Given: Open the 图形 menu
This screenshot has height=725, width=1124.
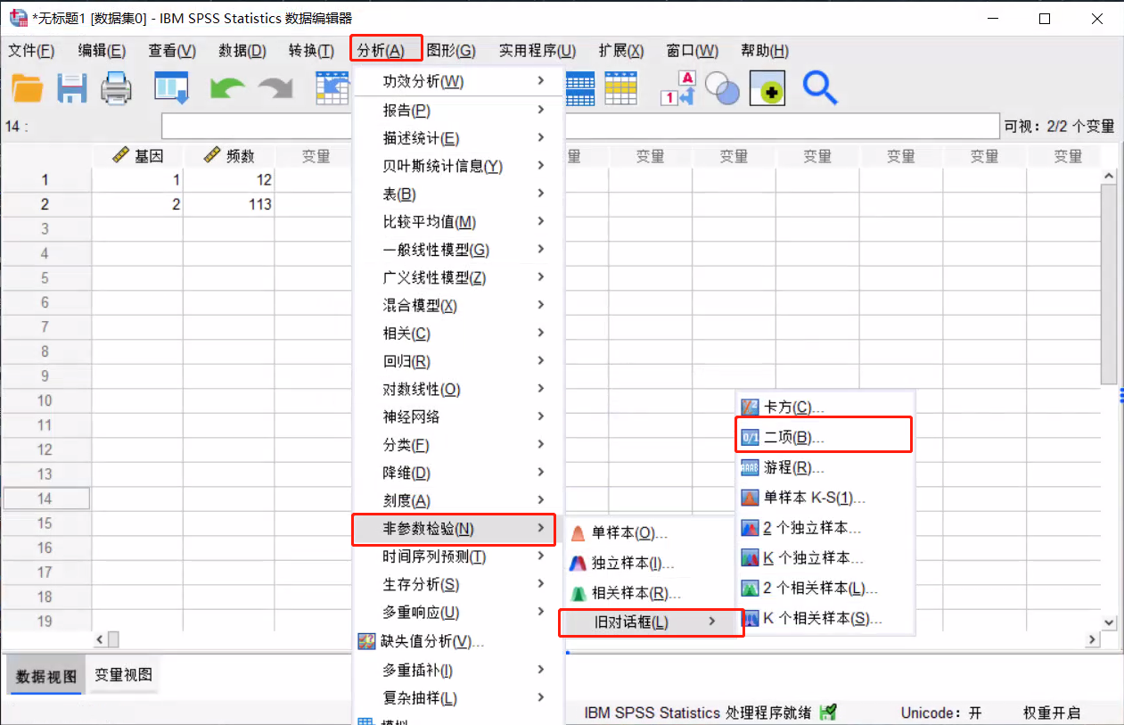Looking at the screenshot, I should point(451,51).
